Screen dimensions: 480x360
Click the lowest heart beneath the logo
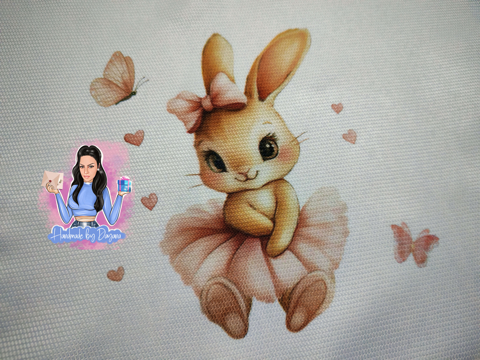pos(115,274)
